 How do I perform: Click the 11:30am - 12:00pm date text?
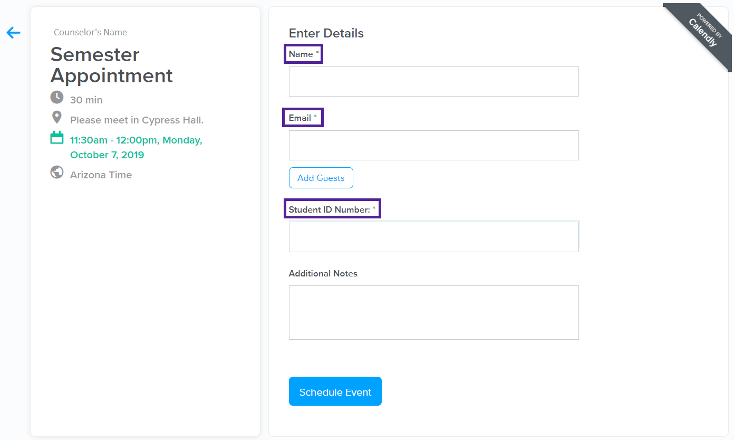point(136,148)
